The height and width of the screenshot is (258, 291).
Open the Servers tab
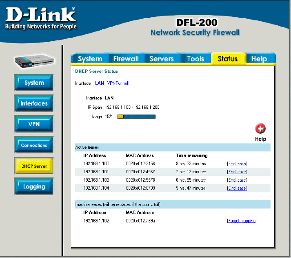pyautogui.click(x=162, y=59)
